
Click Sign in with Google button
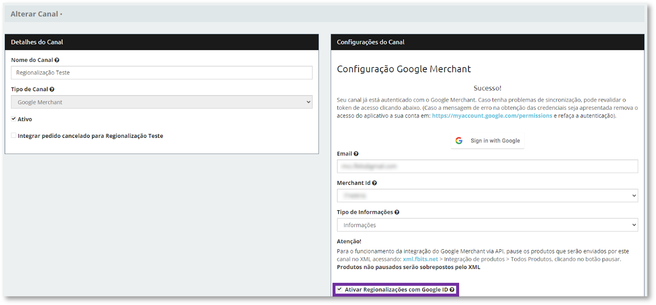click(x=488, y=141)
